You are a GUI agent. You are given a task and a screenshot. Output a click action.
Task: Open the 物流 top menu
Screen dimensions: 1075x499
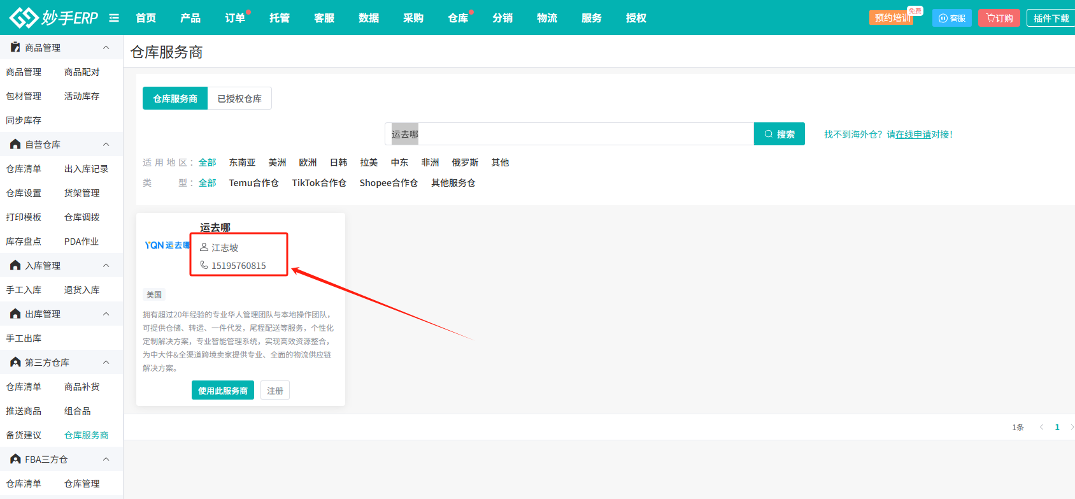[x=547, y=18]
